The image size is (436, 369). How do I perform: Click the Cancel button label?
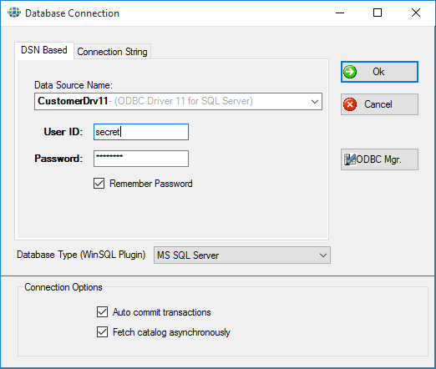coord(378,104)
